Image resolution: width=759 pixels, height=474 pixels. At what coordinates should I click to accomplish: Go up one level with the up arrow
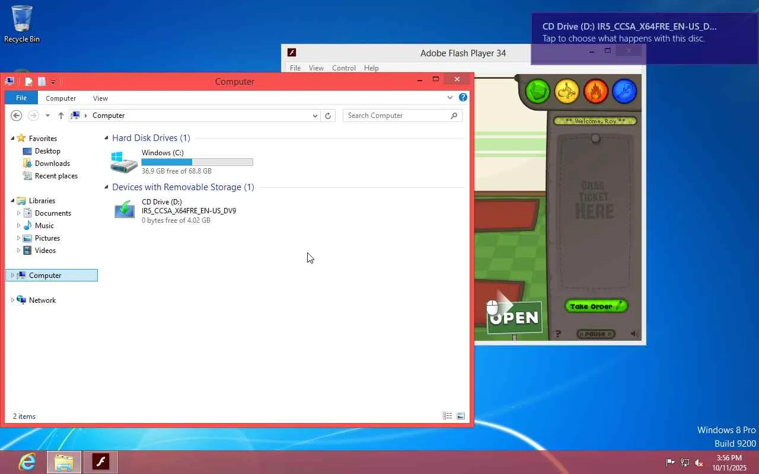point(60,116)
